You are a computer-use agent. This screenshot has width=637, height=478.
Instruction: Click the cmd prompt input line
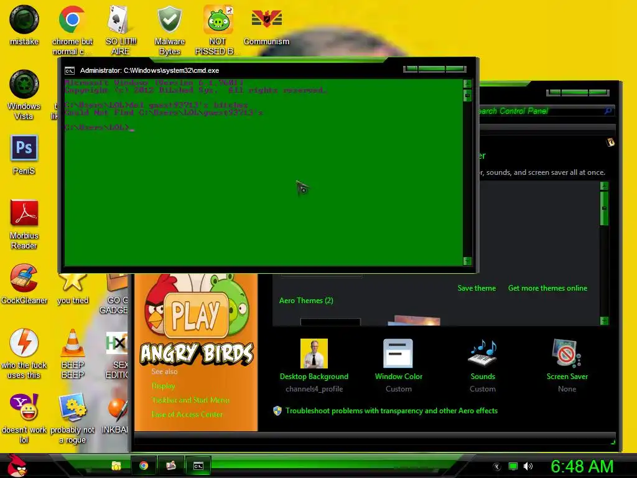click(99, 128)
